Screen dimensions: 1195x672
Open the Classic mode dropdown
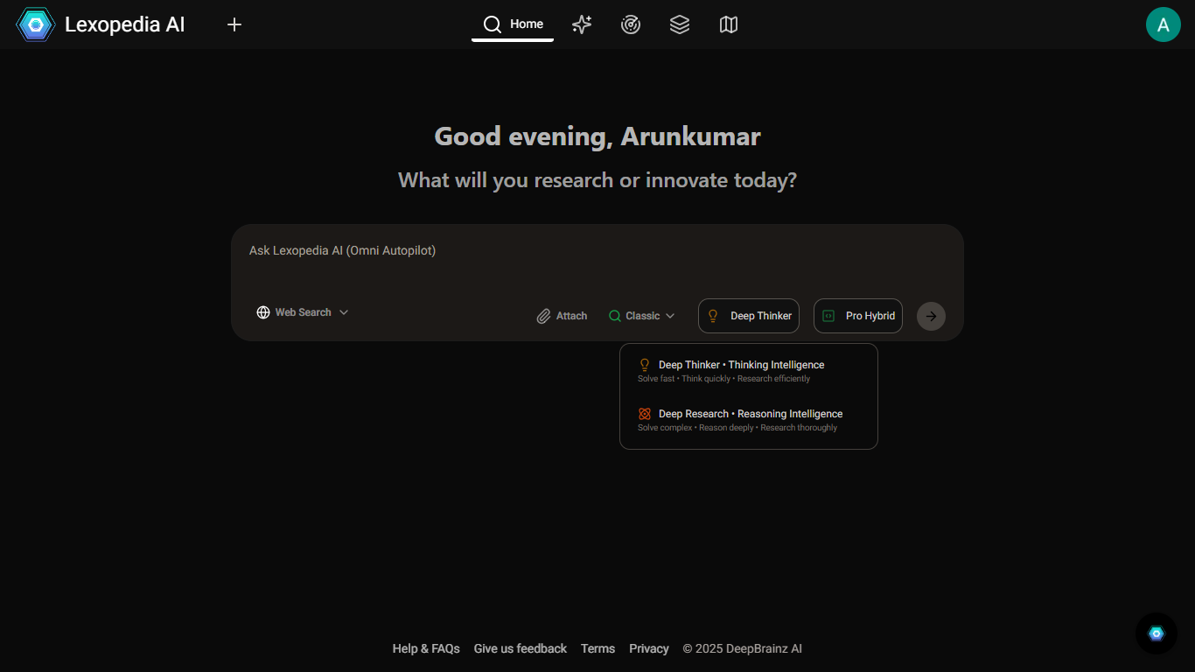642,316
